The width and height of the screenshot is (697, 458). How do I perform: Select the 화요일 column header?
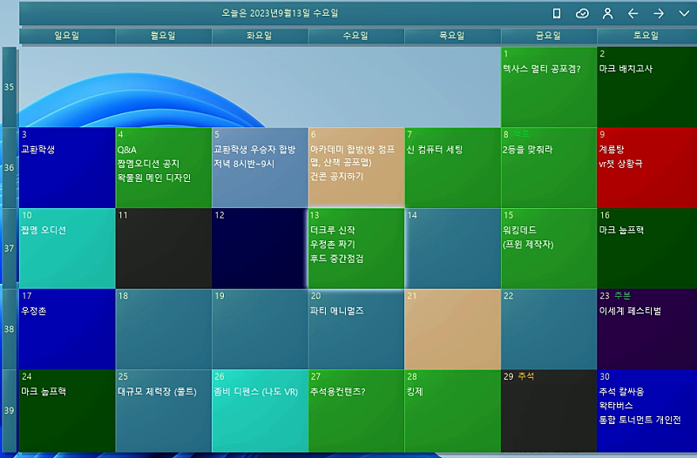point(260,36)
